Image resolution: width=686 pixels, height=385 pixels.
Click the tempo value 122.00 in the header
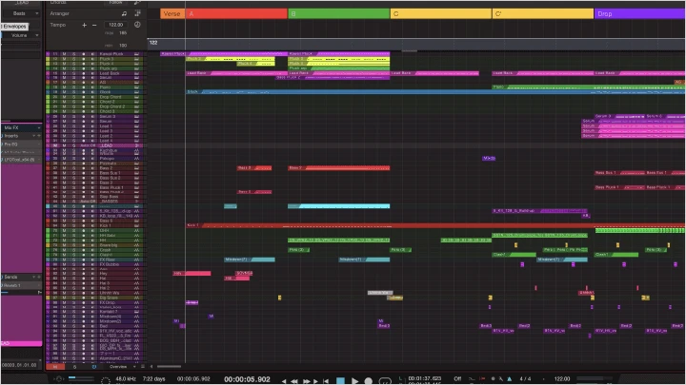click(x=115, y=25)
